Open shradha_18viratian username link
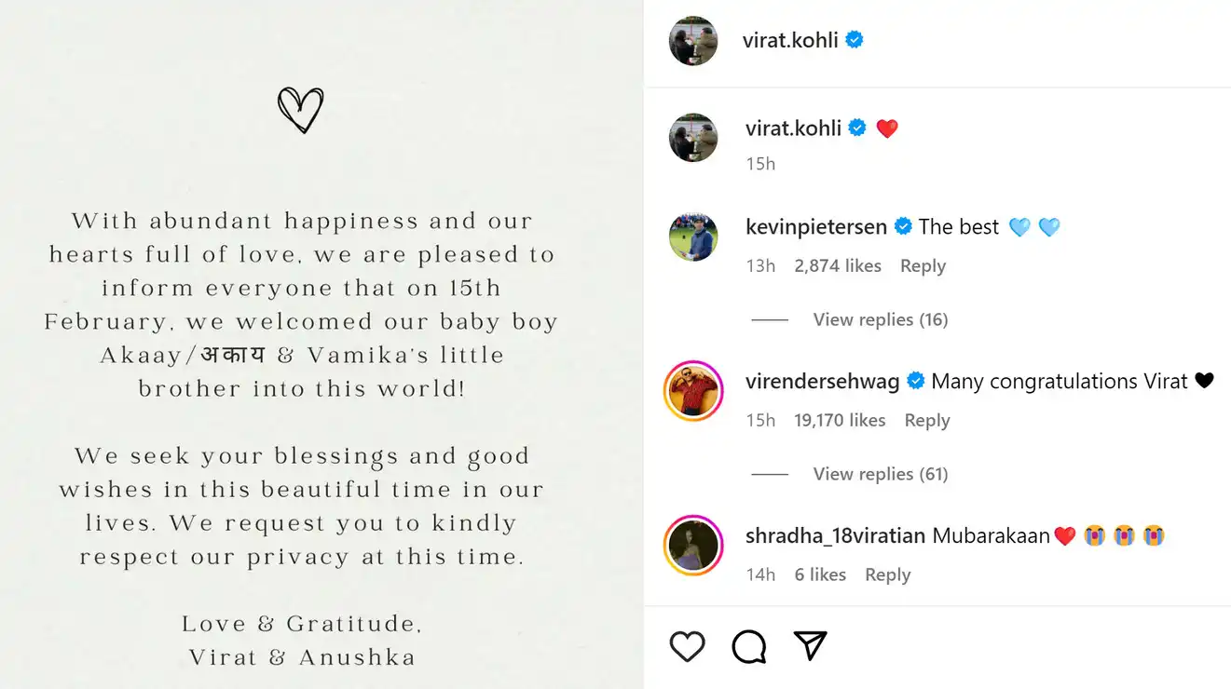This screenshot has width=1231, height=689. 836,536
